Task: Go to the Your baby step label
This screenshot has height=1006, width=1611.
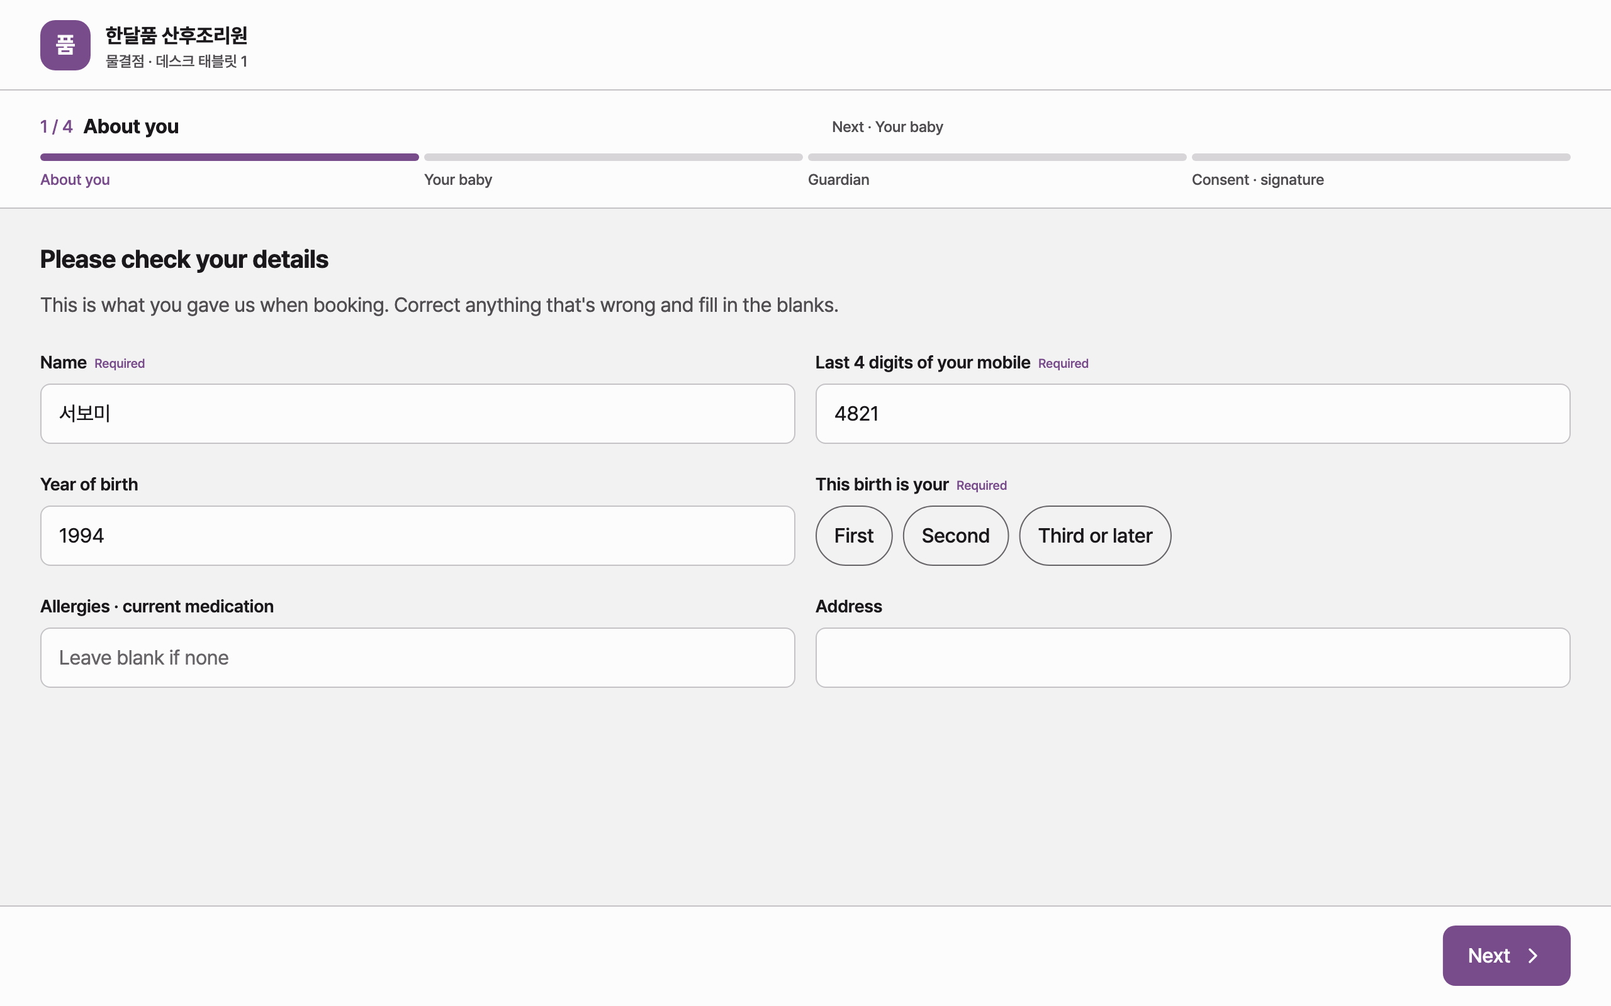Action: tap(458, 180)
